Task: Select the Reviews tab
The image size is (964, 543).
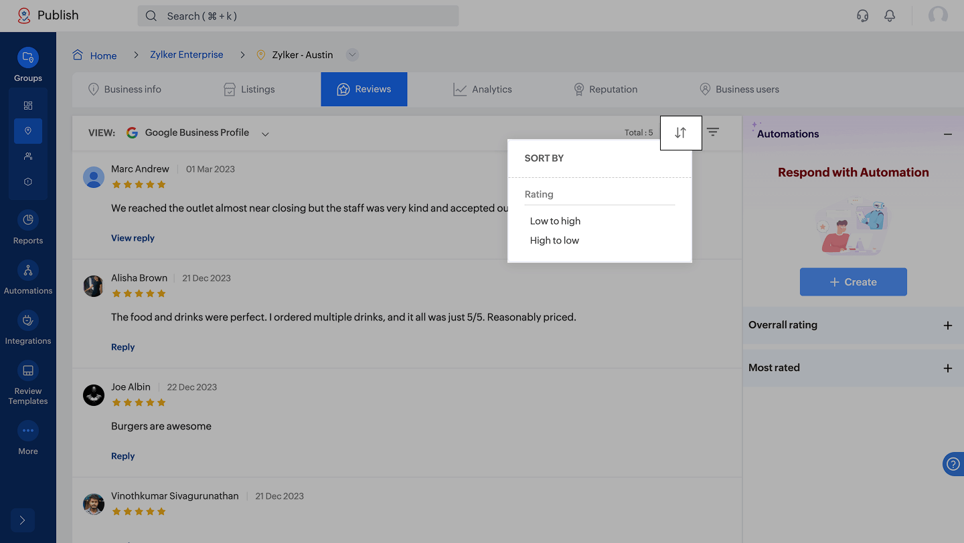Action: 364,90
